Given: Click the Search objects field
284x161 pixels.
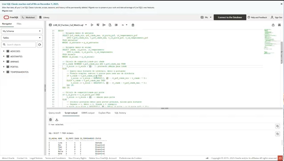Looking at the screenshot, I should pyautogui.click(x=20, y=45).
